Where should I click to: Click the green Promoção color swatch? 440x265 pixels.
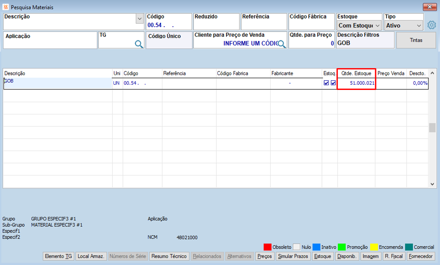[342, 247]
